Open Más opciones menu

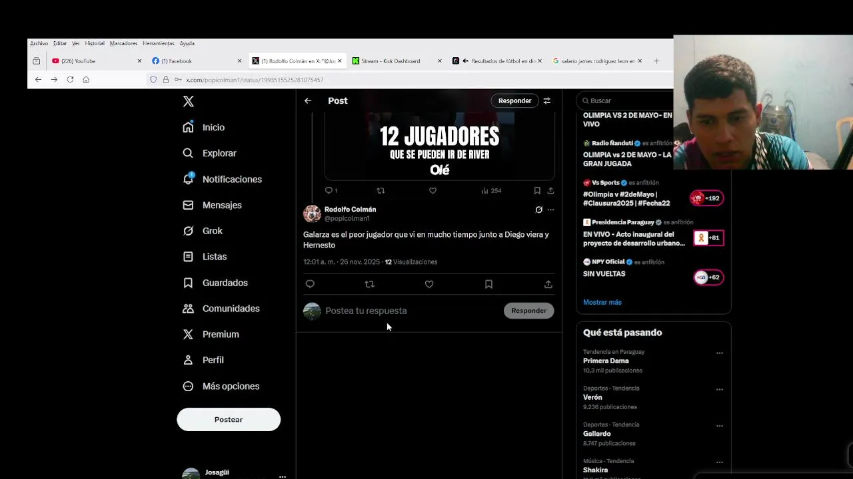221,386
